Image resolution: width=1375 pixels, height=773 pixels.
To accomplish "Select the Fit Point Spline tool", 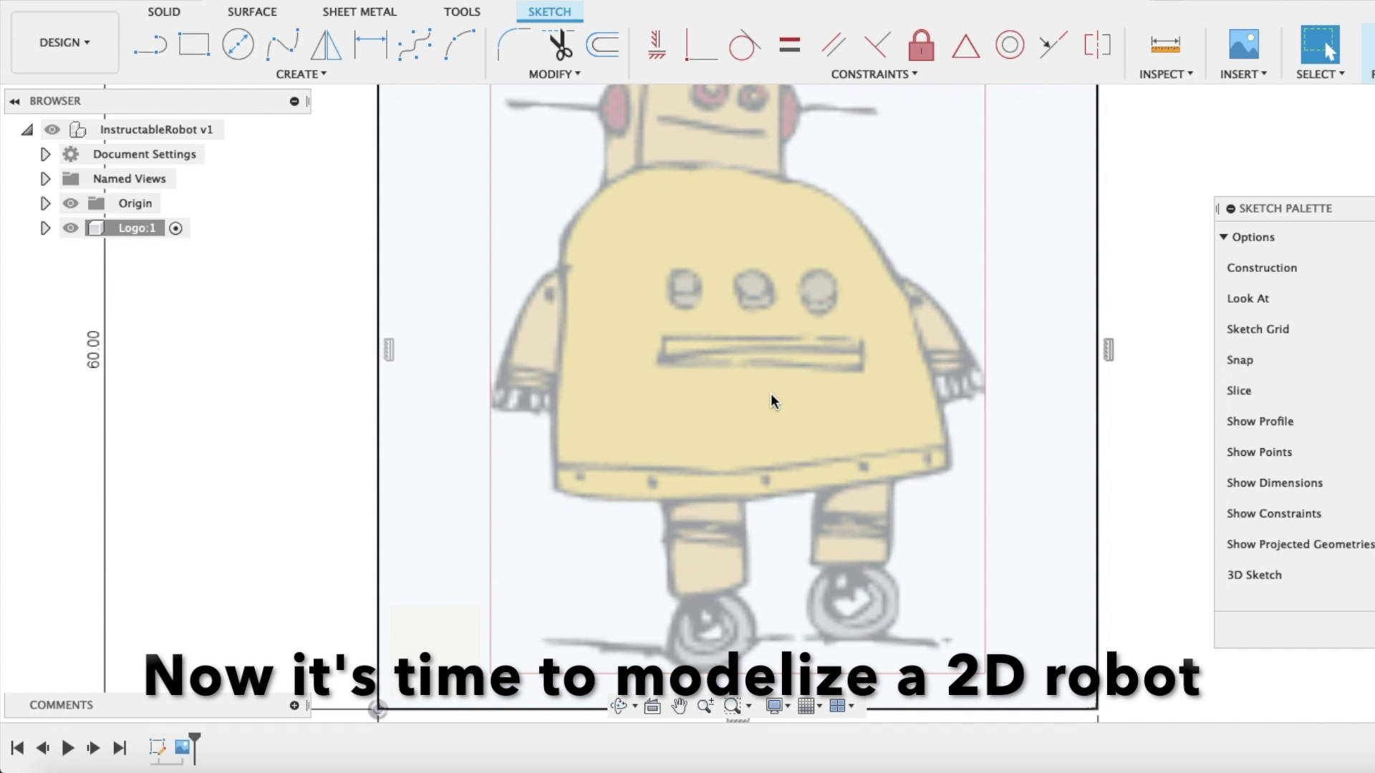I will (282, 44).
